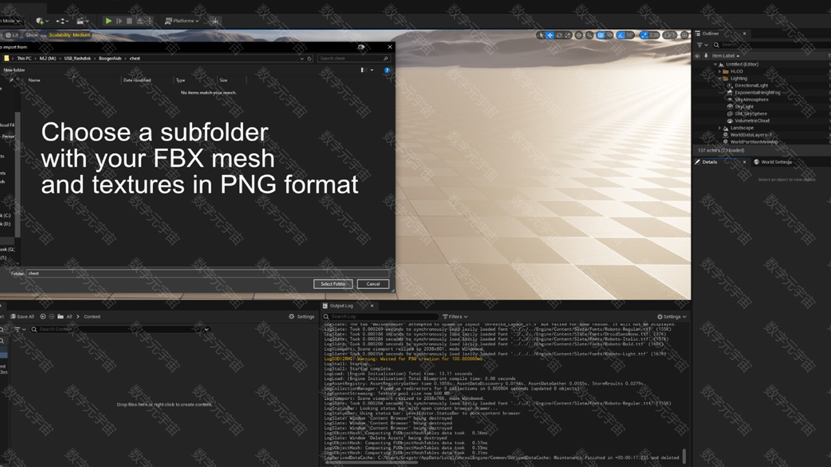This screenshot has height=467, width=831.
Task: Click the Folder name input field
Action: (x=208, y=274)
